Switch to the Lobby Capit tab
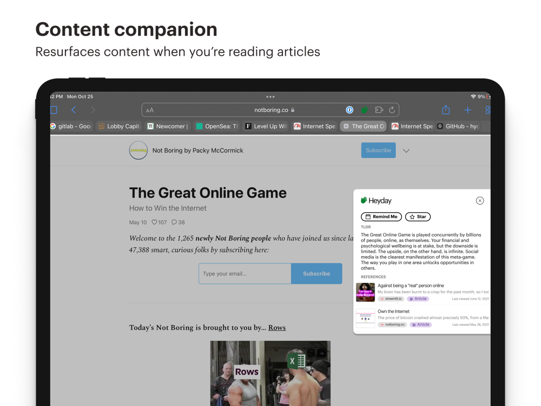 (x=120, y=126)
